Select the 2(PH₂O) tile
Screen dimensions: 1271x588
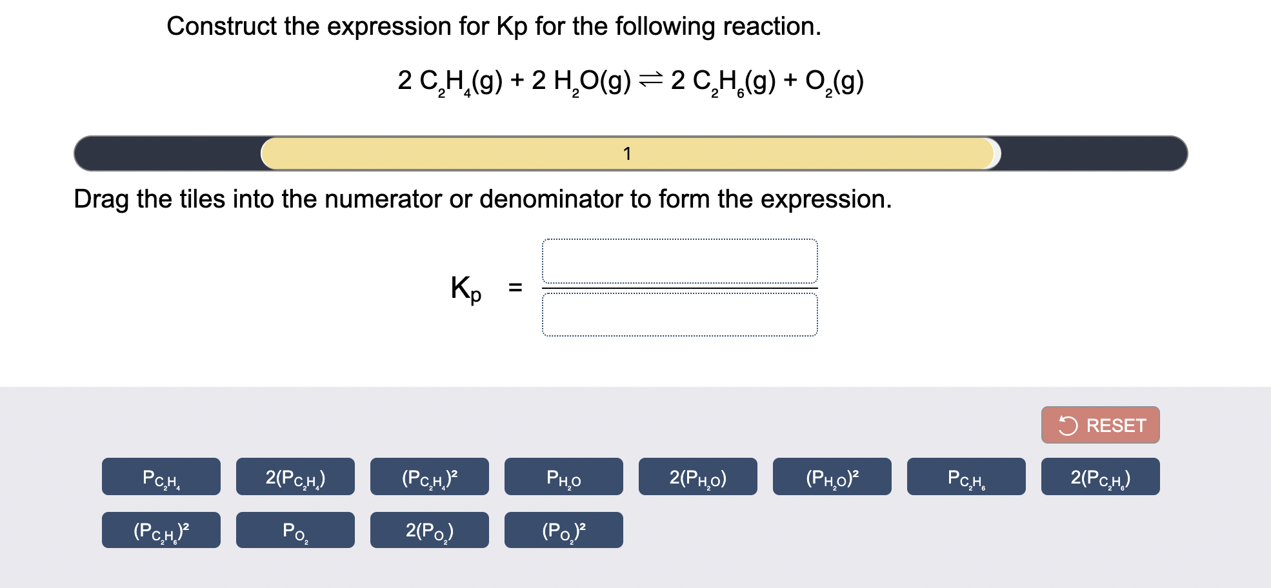coord(697,476)
